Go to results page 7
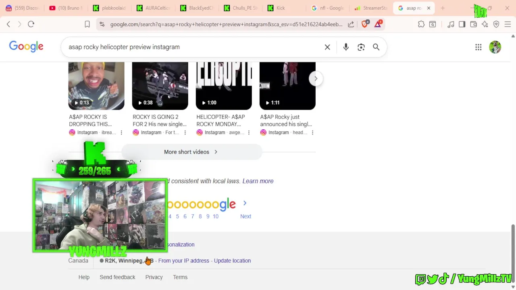The width and height of the screenshot is (516, 290). coord(193,216)
